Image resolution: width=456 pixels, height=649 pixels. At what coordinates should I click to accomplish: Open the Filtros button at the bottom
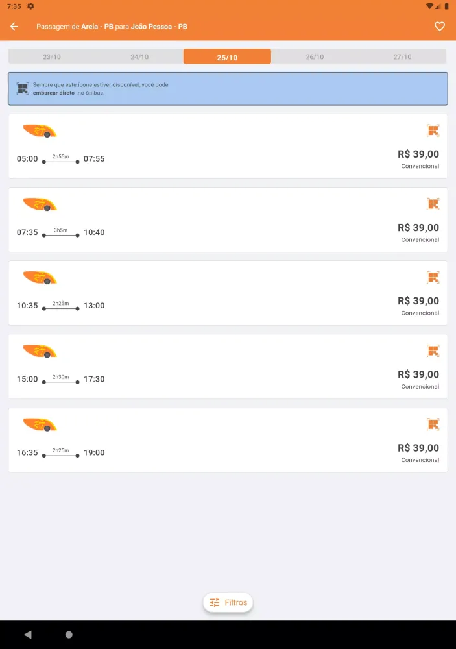pyautogui.click(x=228, y=602)
